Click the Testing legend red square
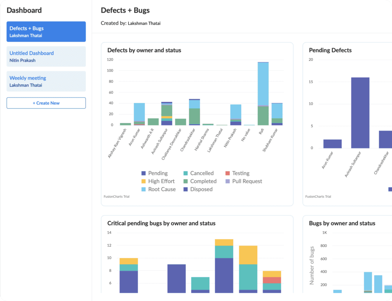 point(227,173)
